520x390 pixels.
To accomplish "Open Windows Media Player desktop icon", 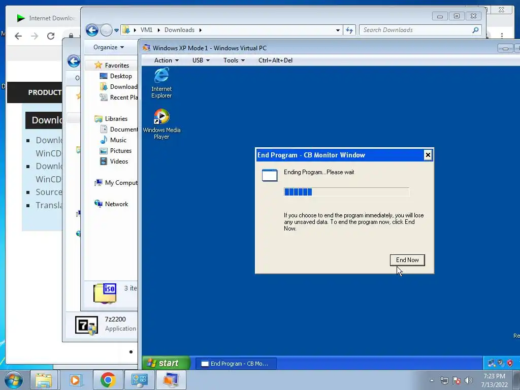I will pos(161,124).
